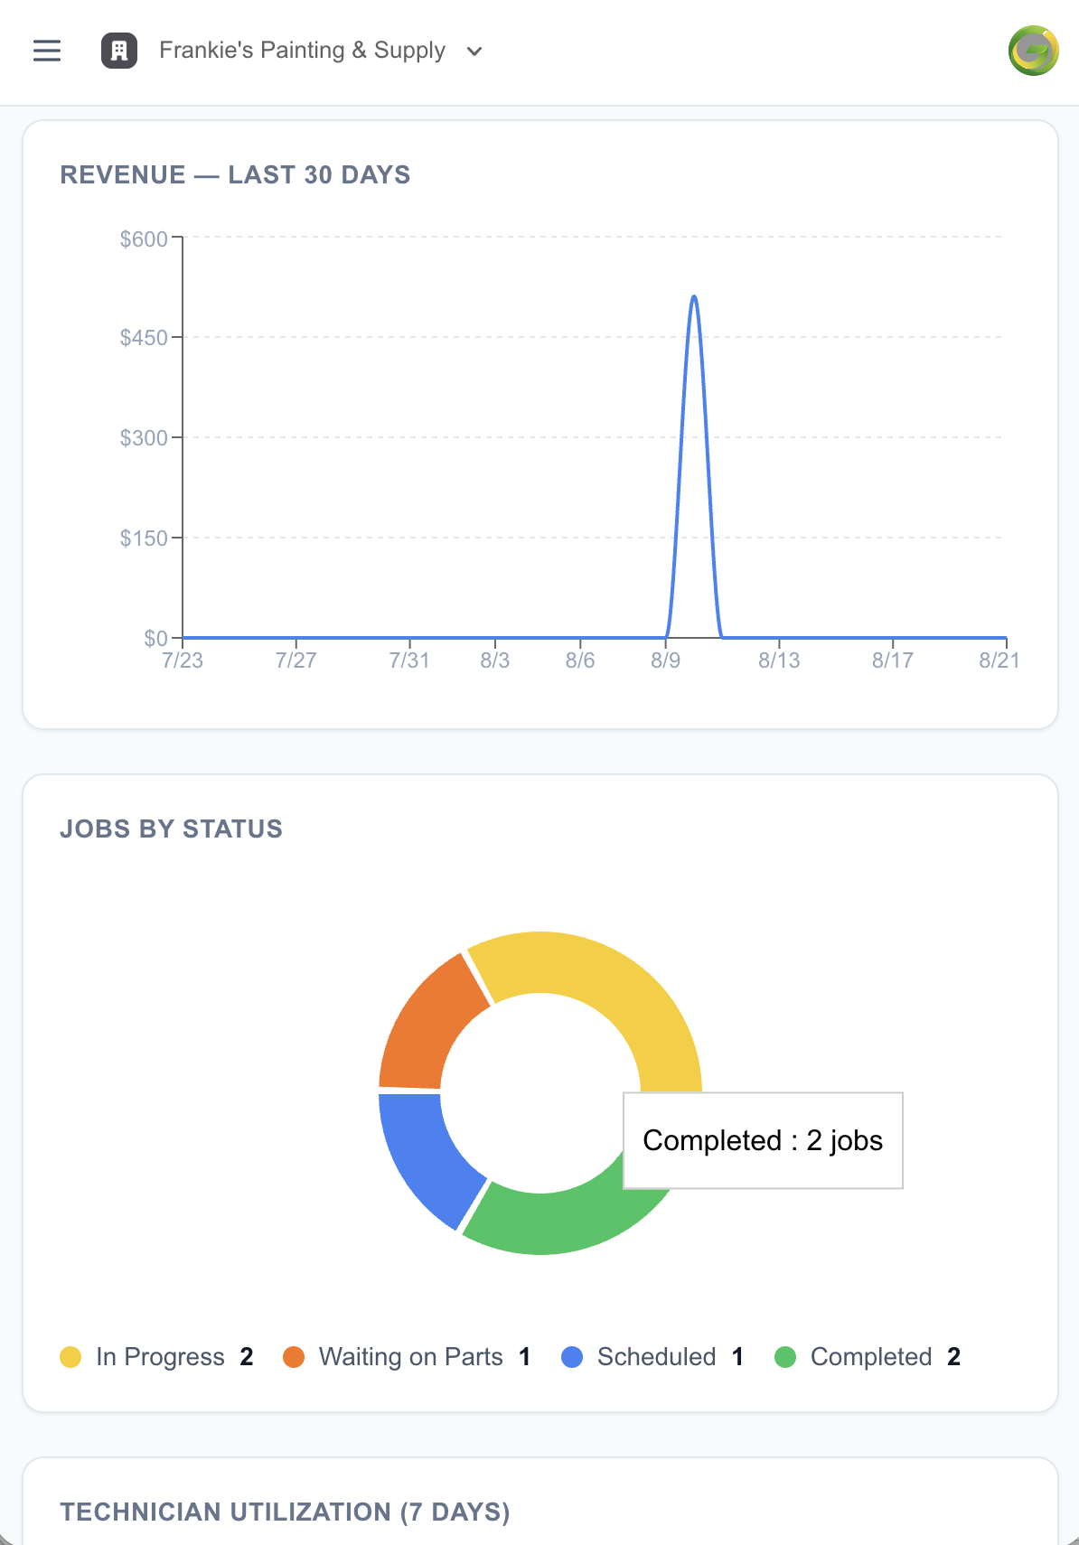Click the Revenue — Last 30 Days heading

235,174
